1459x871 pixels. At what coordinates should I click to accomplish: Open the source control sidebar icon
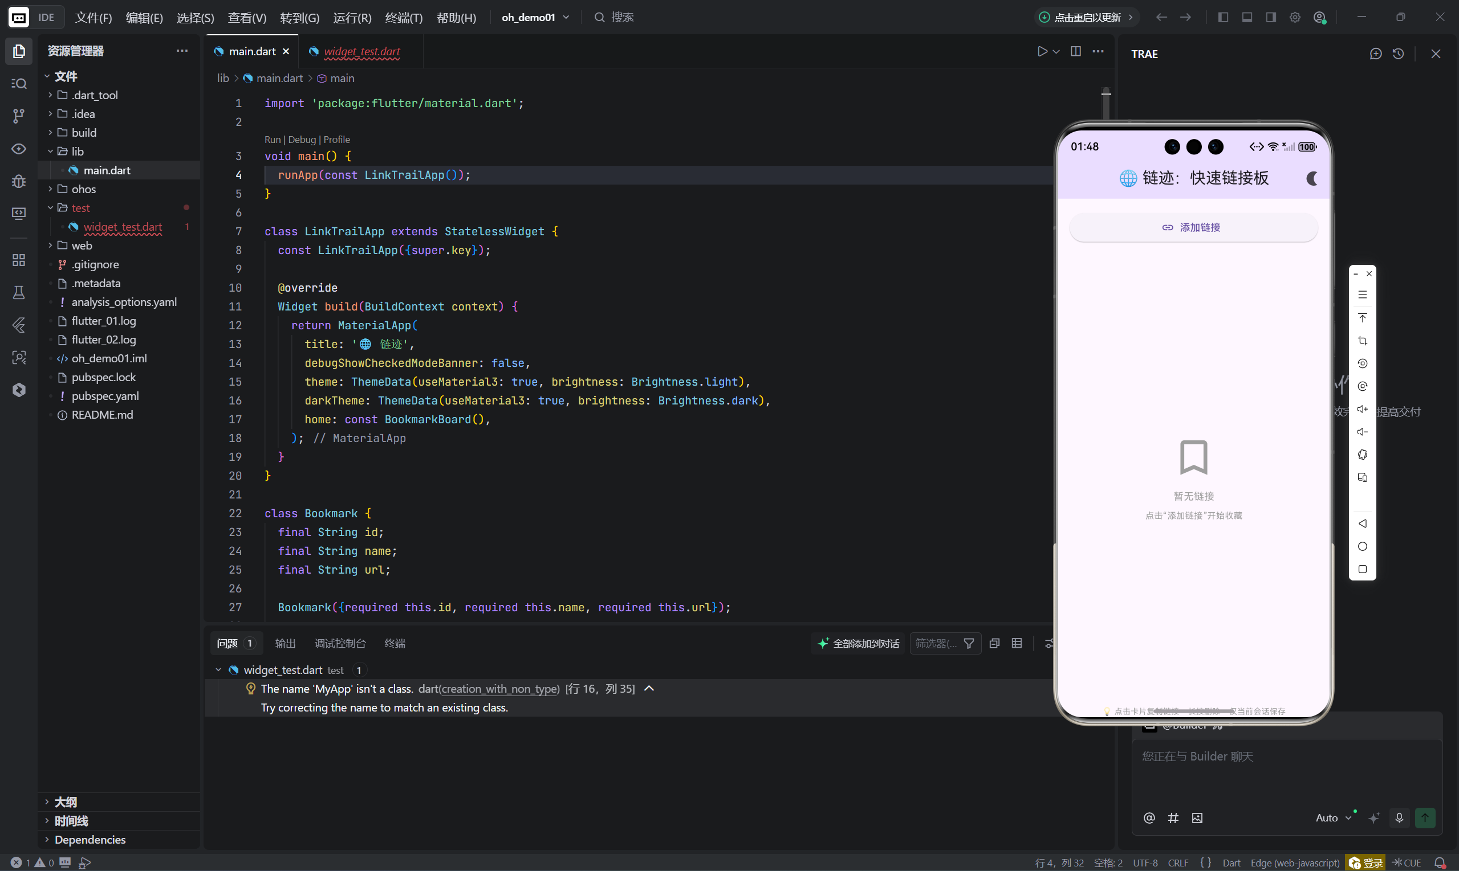click(x=19, y=116)
